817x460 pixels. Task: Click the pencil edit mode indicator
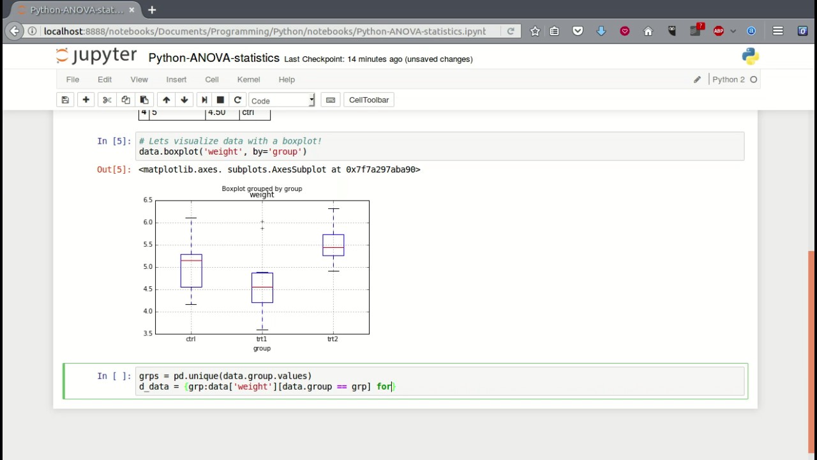(697, 79)
